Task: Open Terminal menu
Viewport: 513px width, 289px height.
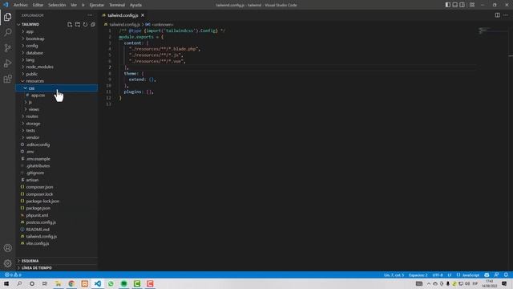Action: [x=117, y=5]
